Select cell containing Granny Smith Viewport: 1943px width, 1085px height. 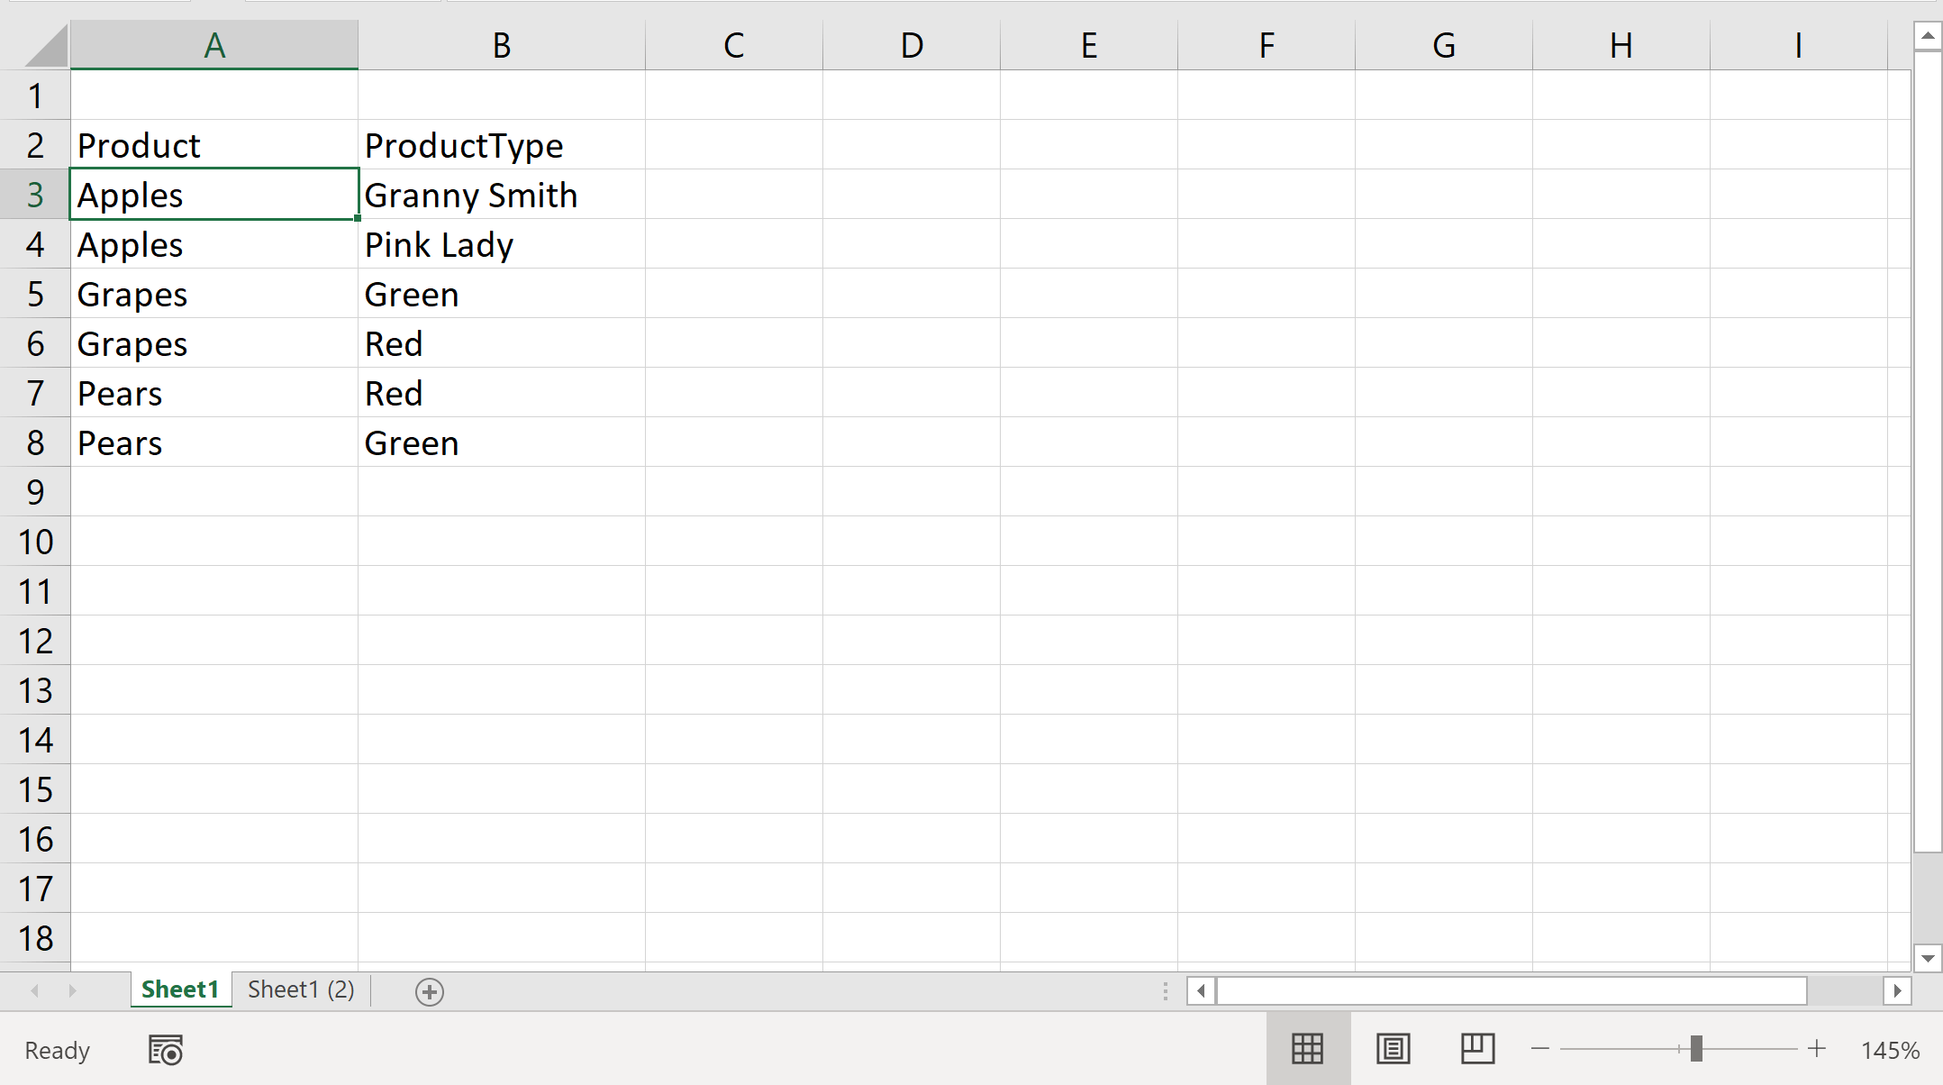[x=501, y=196]
